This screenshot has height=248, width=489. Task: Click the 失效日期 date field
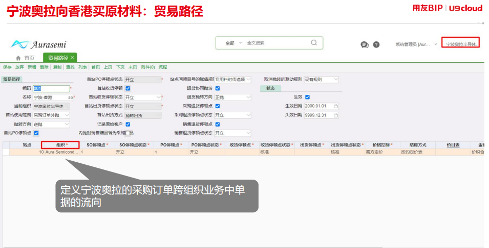pyautogui.click(x=321, y=115)
